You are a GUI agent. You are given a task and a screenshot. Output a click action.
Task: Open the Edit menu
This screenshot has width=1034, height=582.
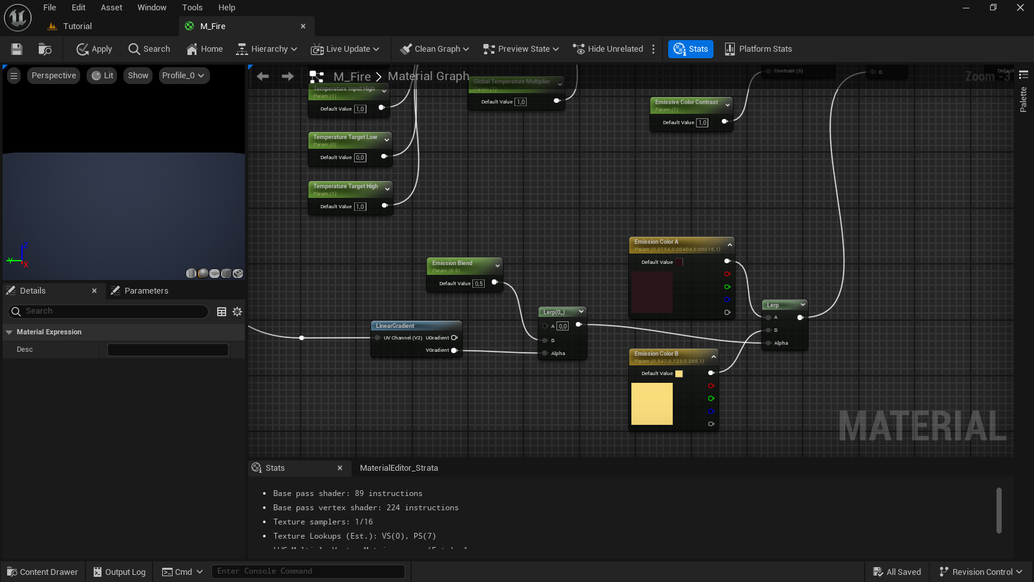[x=79, y=8]
